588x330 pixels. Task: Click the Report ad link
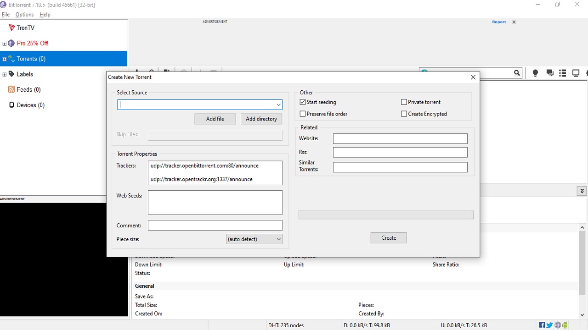[x=499, y=22]
